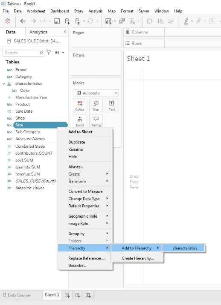This screenshot has width=221, height=305.
Task: Choose Replace References... option
Action: (86, 258)
